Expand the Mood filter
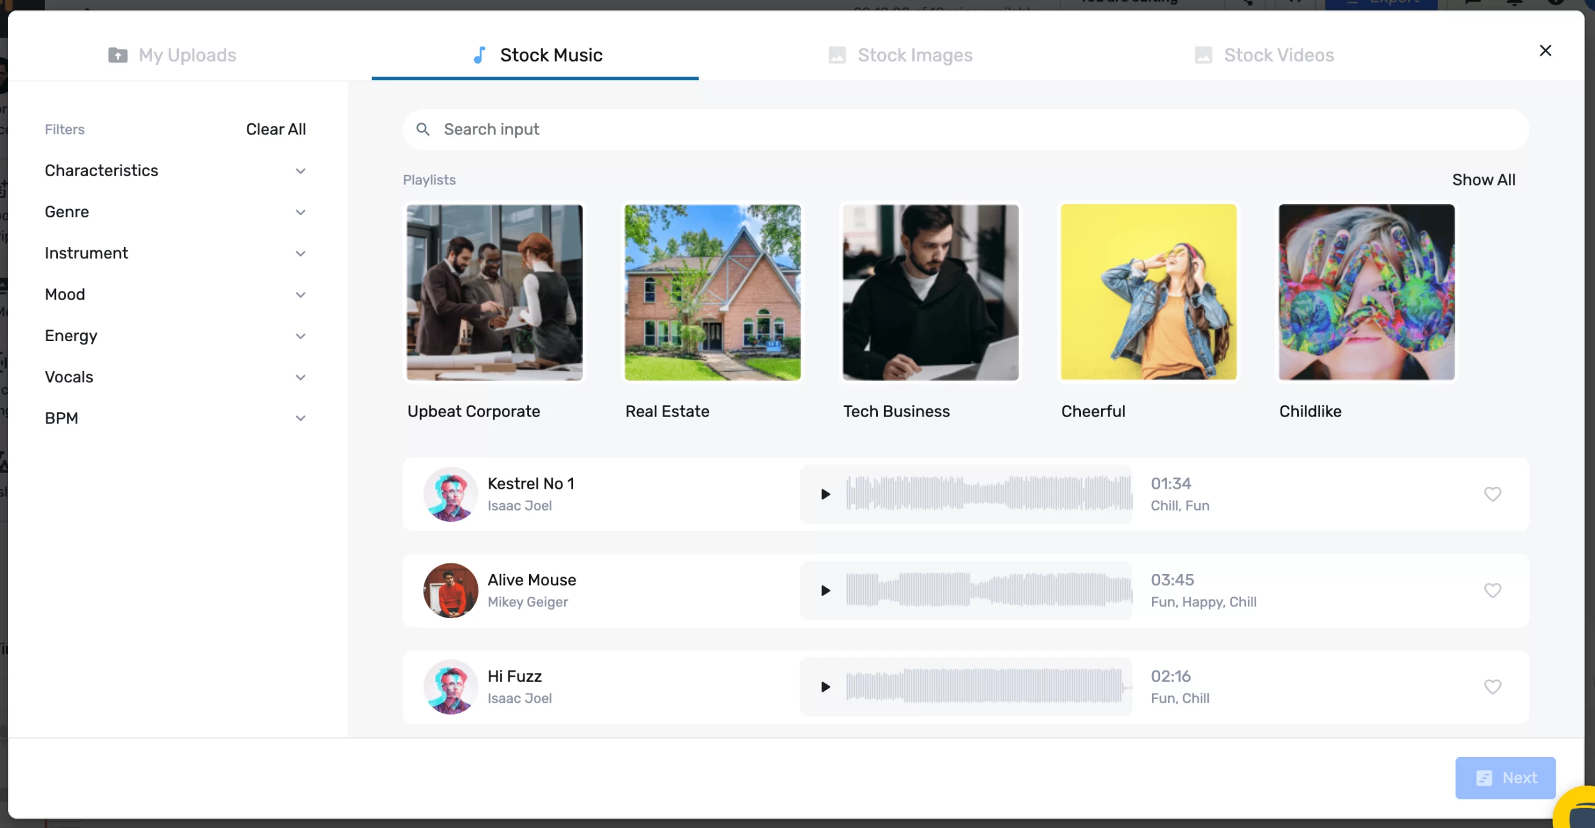This screenshot has height=828, width=1595. tap(175, 294)
